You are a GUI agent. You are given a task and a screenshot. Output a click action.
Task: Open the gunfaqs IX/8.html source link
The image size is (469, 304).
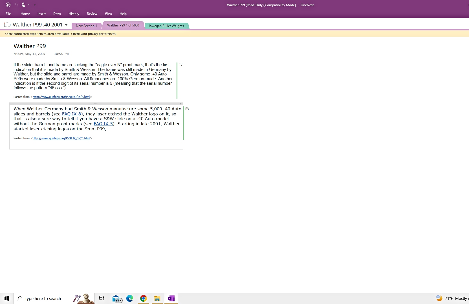(x=61, y=97)
